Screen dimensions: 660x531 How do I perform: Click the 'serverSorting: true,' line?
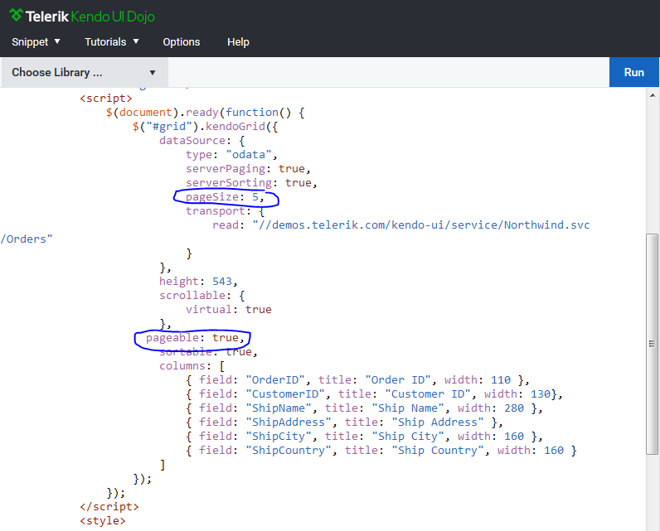251,183
